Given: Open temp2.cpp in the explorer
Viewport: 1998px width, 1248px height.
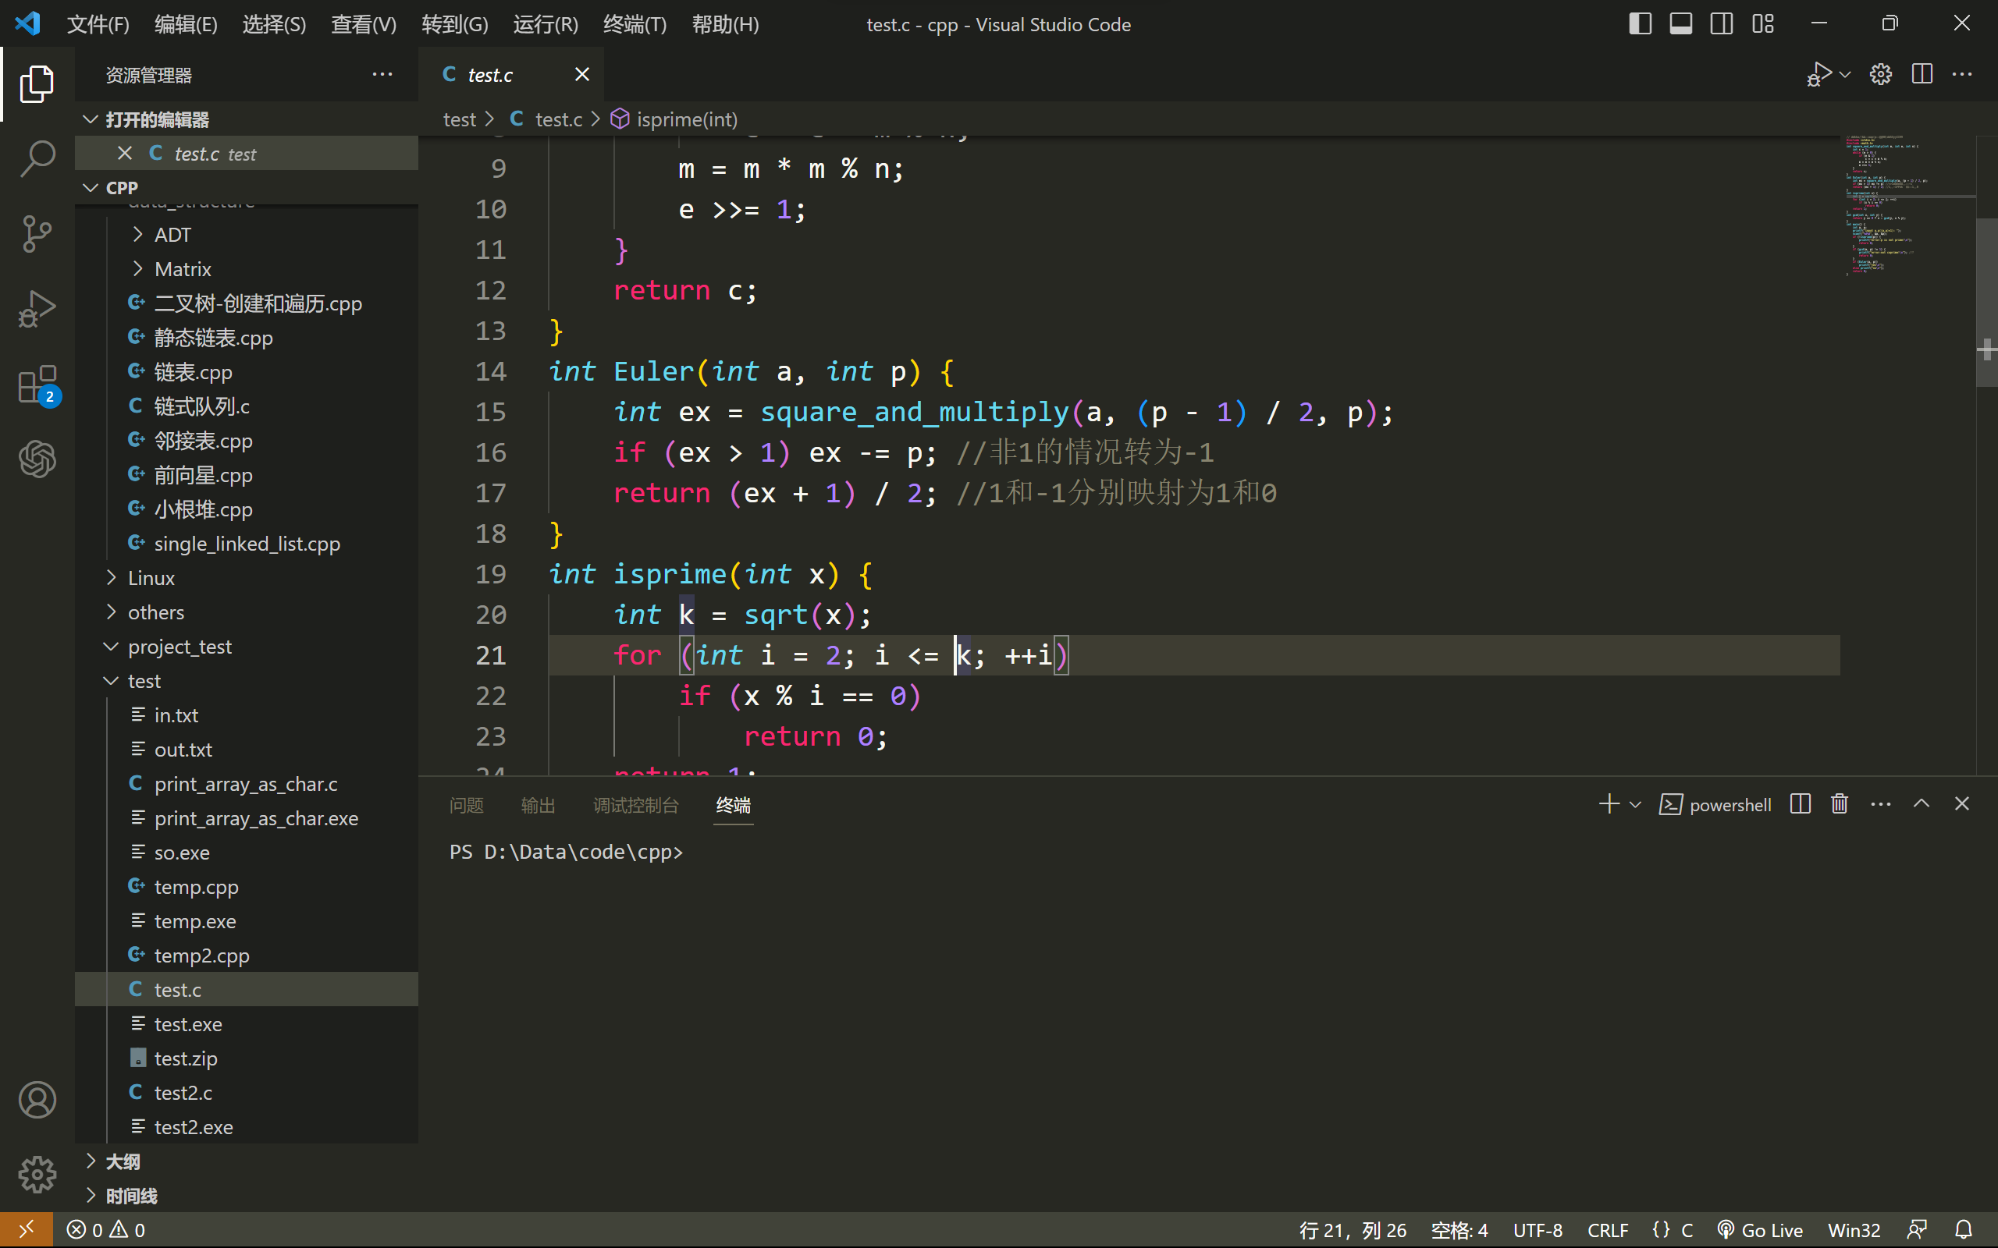Looking at the screenshot, I should pos(201,955).
